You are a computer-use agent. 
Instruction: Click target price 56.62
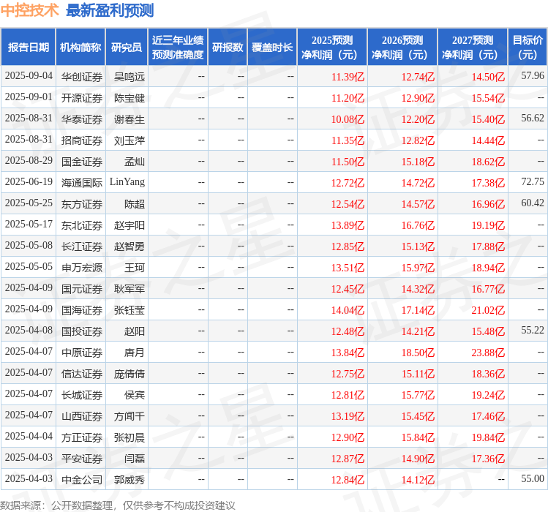pos(533,118)
